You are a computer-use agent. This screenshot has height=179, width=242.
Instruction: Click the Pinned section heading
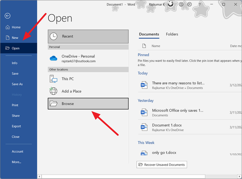pos(143,55)
